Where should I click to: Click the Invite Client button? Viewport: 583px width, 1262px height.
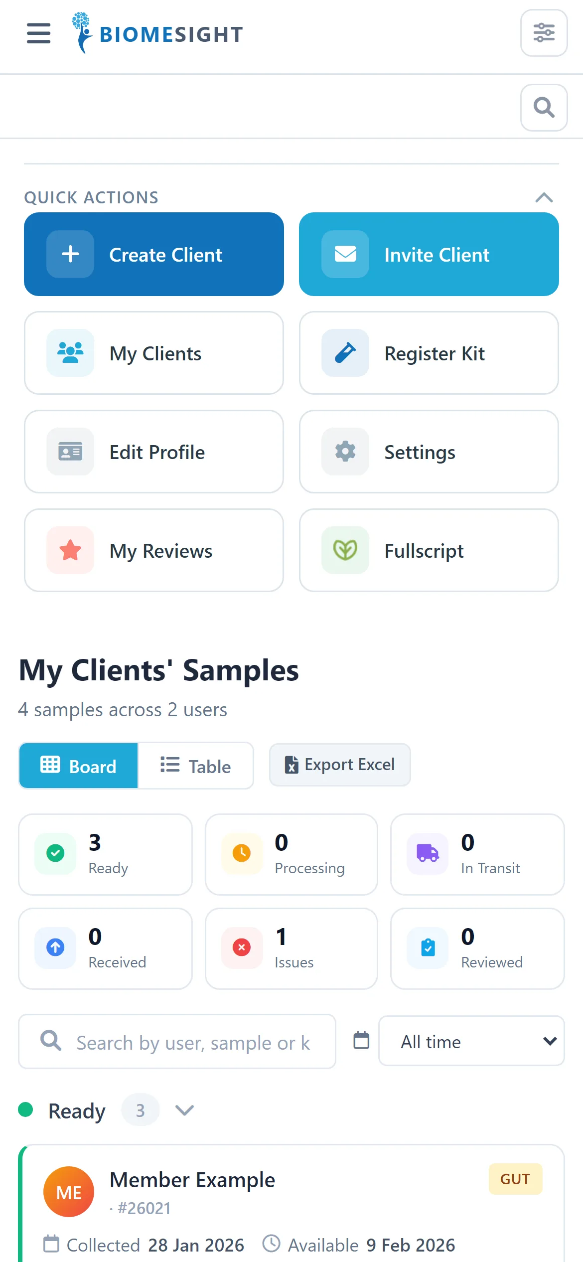pyautogui.click(x=429, y=254)
